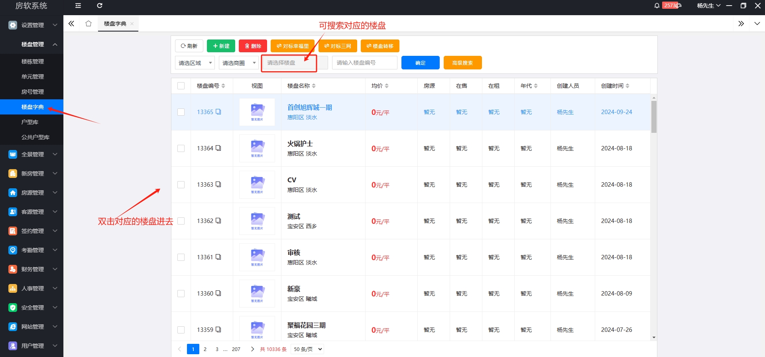This screenshot has height=357, width=765.
Task: Copy property number 13361 icon
Action: (x=218, y=257)
